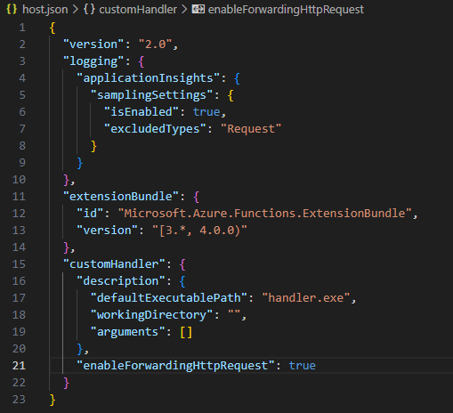
Task: Click the braces icon before customHandler breadcrumb
Action: (89, 10)
